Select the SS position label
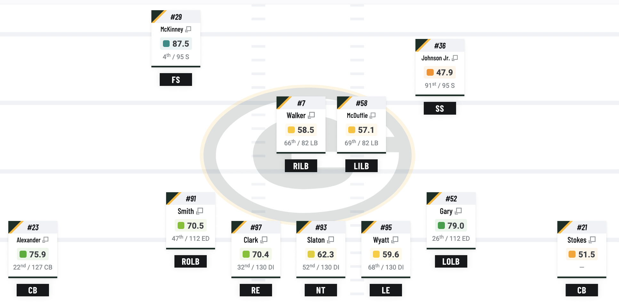The height and width of the screenshot is (304, 619). click(440, 109)
